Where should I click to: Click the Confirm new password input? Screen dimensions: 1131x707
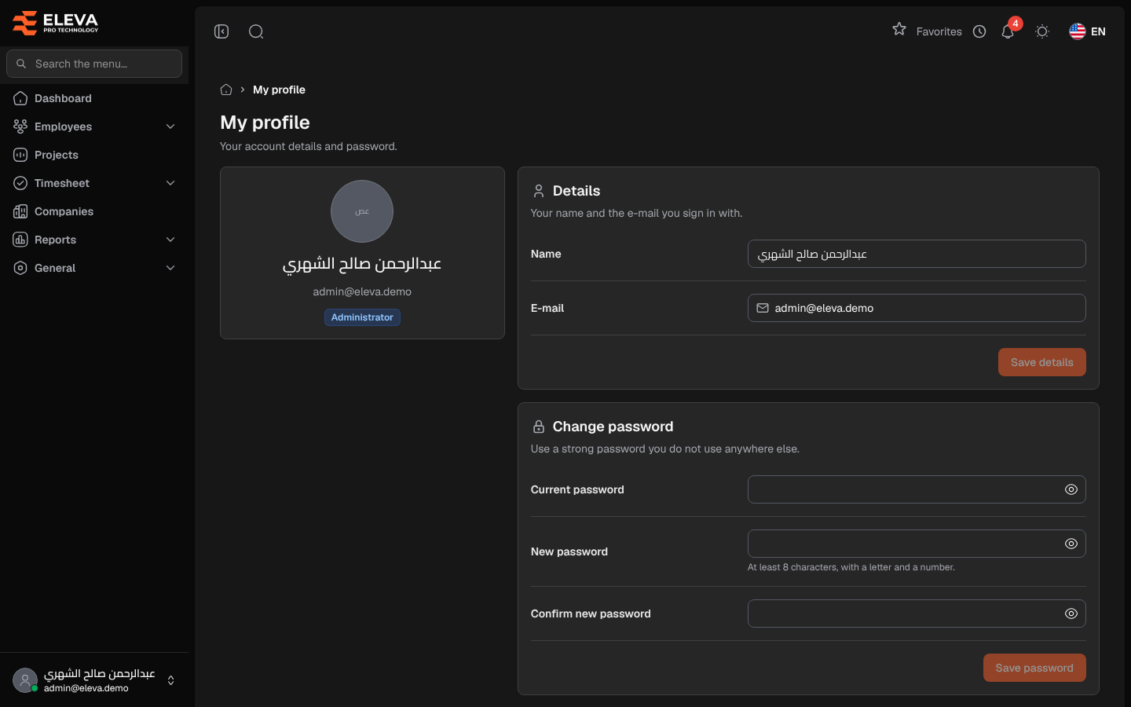[917, 614]
